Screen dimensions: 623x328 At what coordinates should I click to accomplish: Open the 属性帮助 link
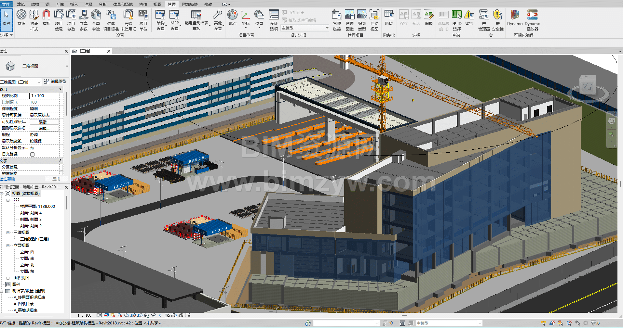pyautogui.click(x=7, y=179)
